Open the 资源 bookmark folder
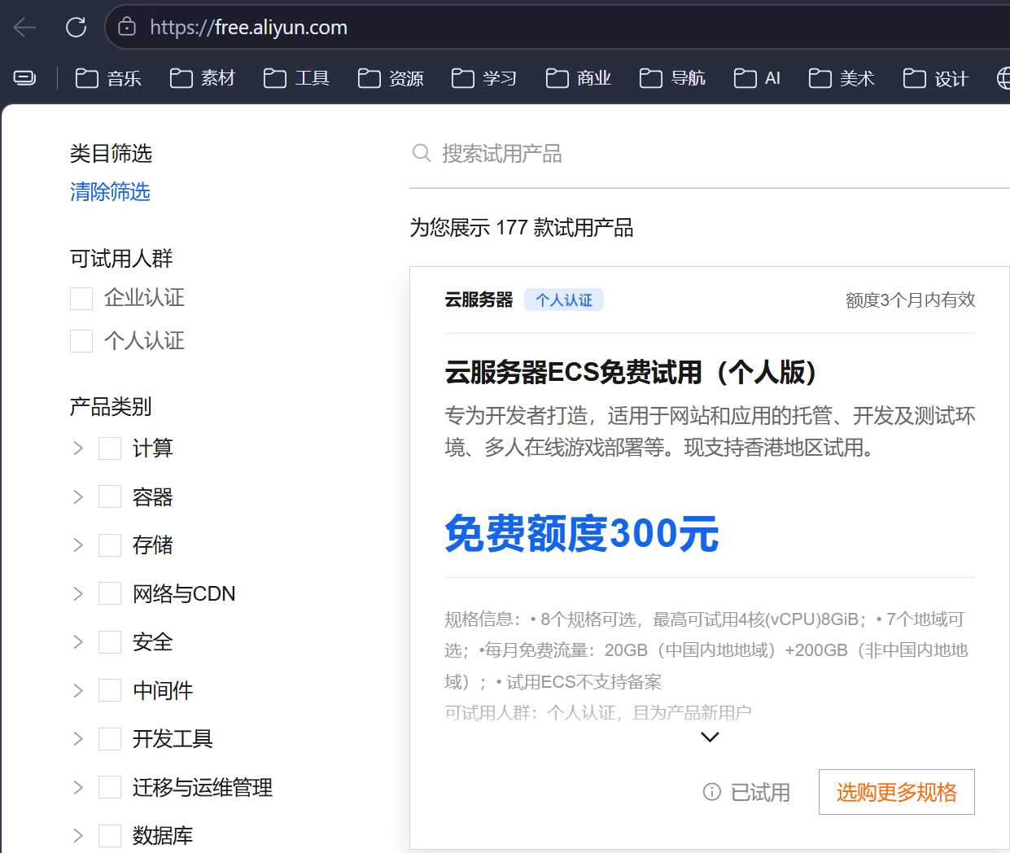Image resolution: width=1010 pixels, height=853 pixels. 391,78
